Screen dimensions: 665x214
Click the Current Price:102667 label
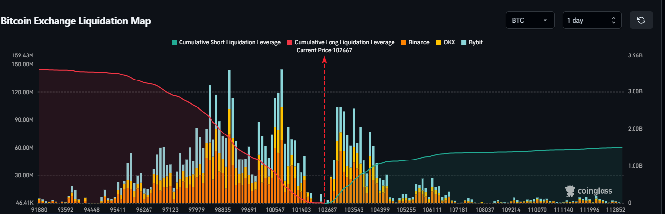pos(324,50)
